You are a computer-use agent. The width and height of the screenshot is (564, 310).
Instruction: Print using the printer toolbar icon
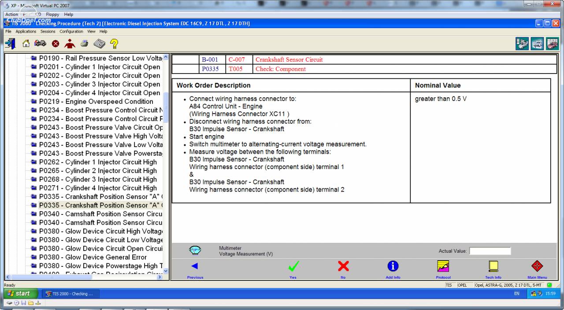click(x=84, y=44)
